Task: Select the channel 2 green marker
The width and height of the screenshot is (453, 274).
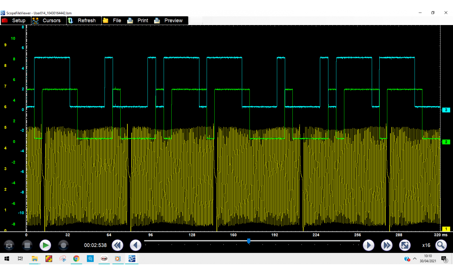Action: pyautogui.click(x=446, y=142)
